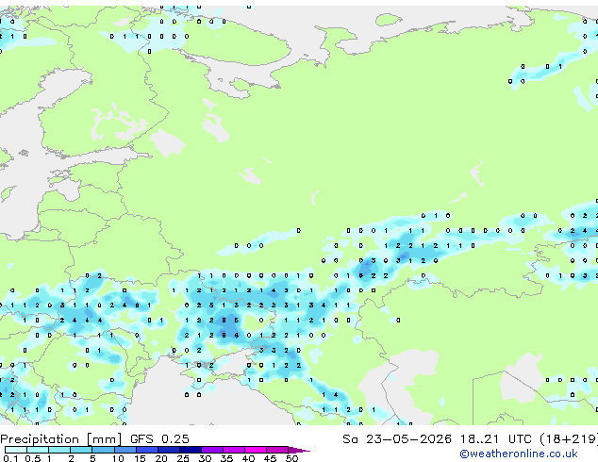Pick the 0.5 to 1 mm legend swatch
The height and width of the screenshot is (462, 598).
pos(38,450)
